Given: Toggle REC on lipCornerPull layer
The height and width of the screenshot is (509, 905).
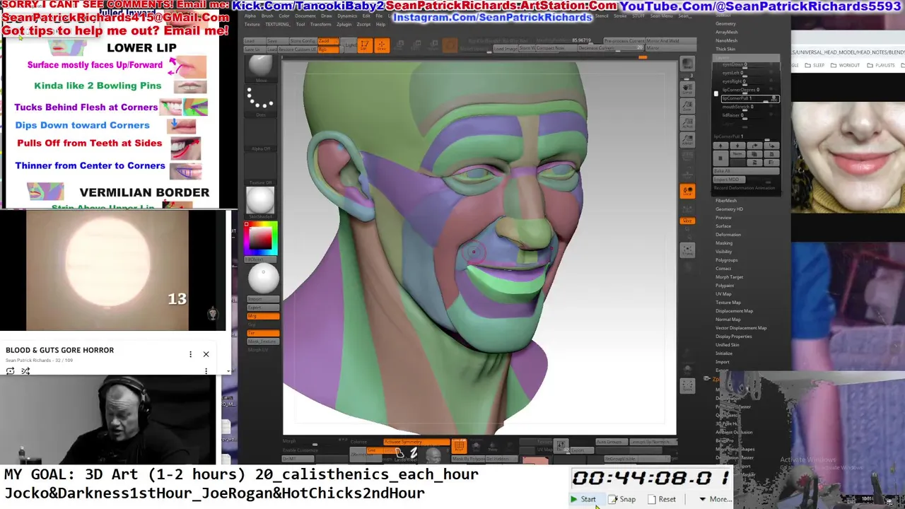Looking at the screenshot, I should (x=774, y=99).
